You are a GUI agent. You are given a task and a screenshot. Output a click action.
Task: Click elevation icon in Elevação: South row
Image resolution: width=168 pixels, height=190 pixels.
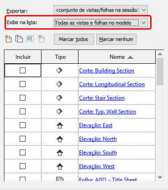tap(60, 153)
